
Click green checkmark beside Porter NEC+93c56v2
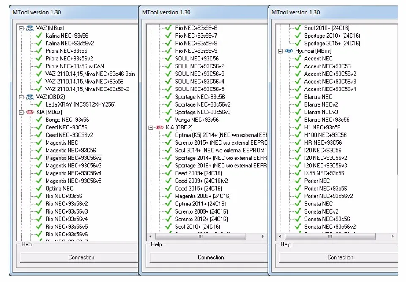[298, 196]
